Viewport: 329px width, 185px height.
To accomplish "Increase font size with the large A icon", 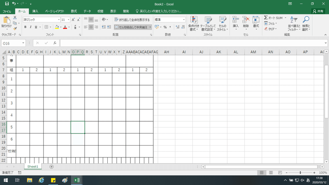I will pyautogui.click(x=73, y=20).
